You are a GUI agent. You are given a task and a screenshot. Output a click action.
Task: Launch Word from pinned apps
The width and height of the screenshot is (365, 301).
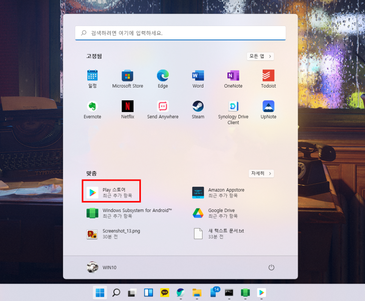(198, 79)
